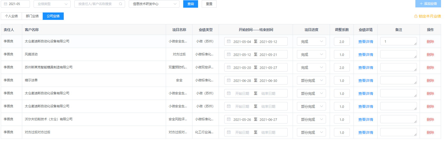Click the remarks box for 风搞活动
Viewport: 445px width, 146px height.
point(398,54)
